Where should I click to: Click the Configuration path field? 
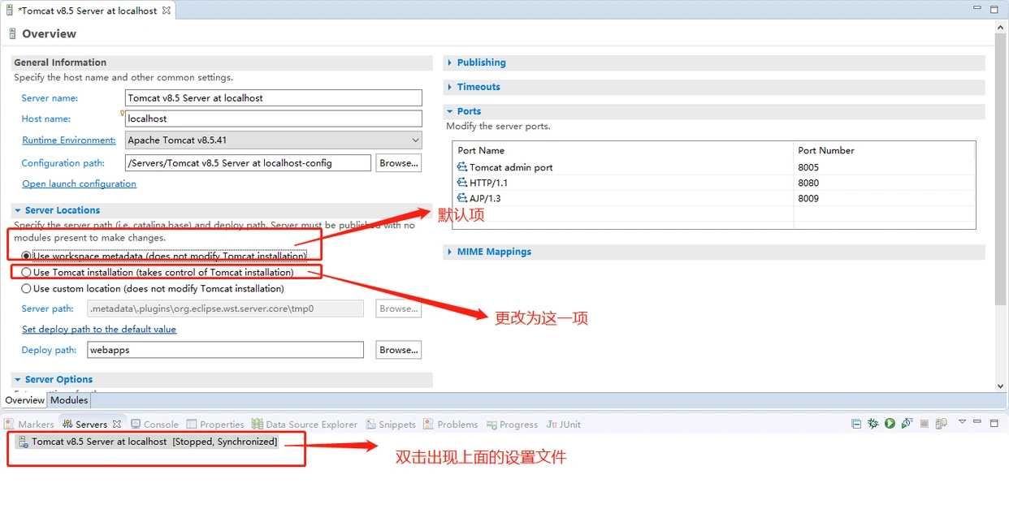coord(248,163)
